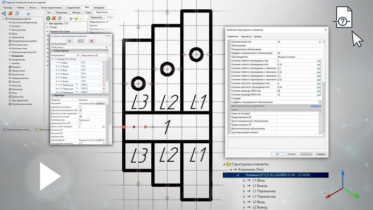The width and height of the screenshot is (373, 210).
Task: Play the video with the large play button
Action: (x=48, y=176)
